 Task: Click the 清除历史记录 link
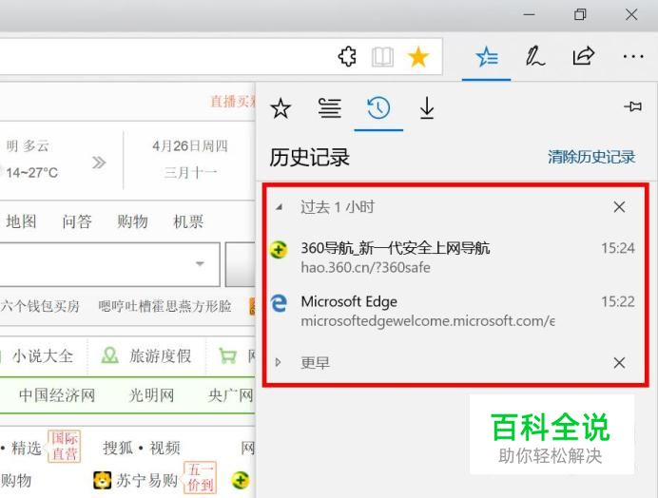tap(591, 157)
